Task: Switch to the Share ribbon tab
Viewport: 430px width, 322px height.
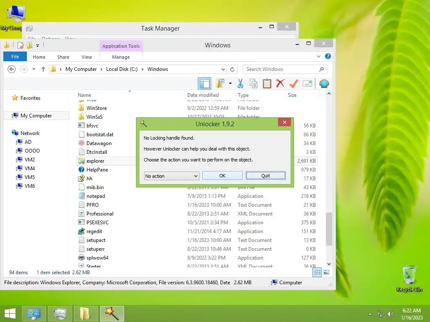Action: [x=63, y=57]
